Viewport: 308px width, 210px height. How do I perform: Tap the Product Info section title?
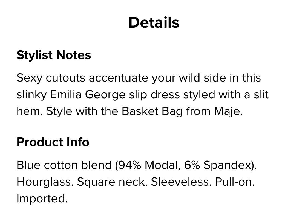point(53,142)
